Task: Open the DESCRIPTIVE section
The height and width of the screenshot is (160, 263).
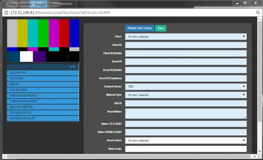Action: point(43,73)
